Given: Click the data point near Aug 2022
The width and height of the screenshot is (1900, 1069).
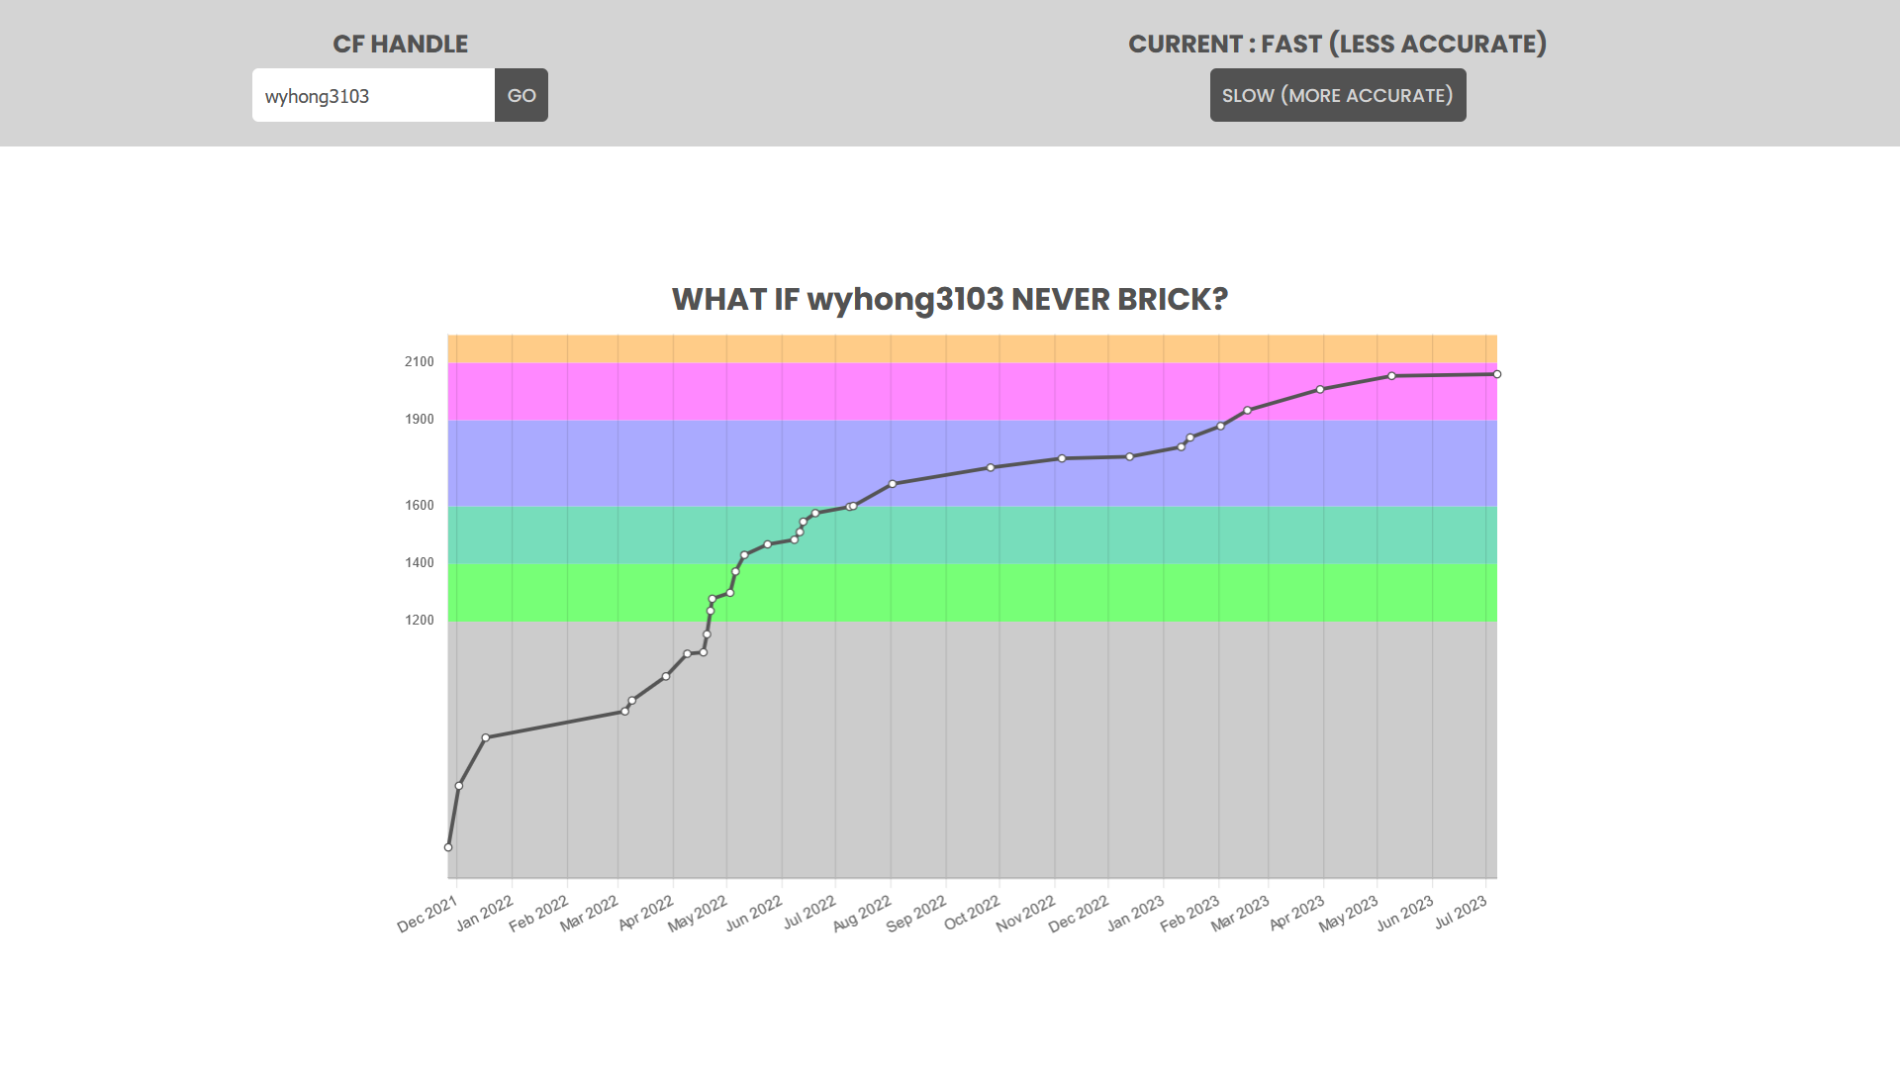Looking at the screenshot, I should pos(893,484).
